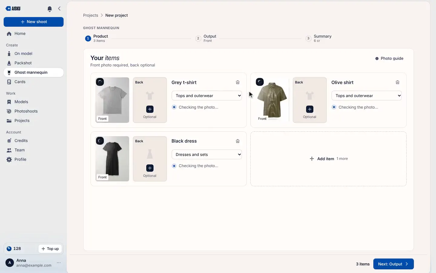Screen dimensions: 436x273
Task: Open notifications bell
Action: click(50, 9)
